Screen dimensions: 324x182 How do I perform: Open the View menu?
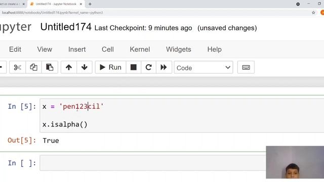click(x=45, y=50)
